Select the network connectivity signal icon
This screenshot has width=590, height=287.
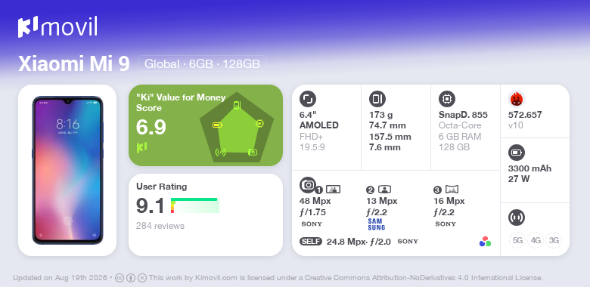click(516, 217)
